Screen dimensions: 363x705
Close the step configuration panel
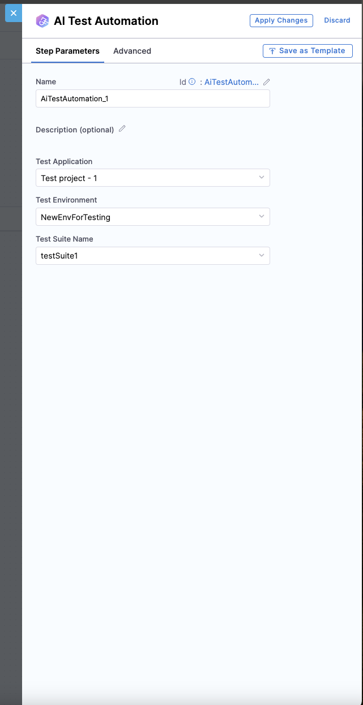12,12
